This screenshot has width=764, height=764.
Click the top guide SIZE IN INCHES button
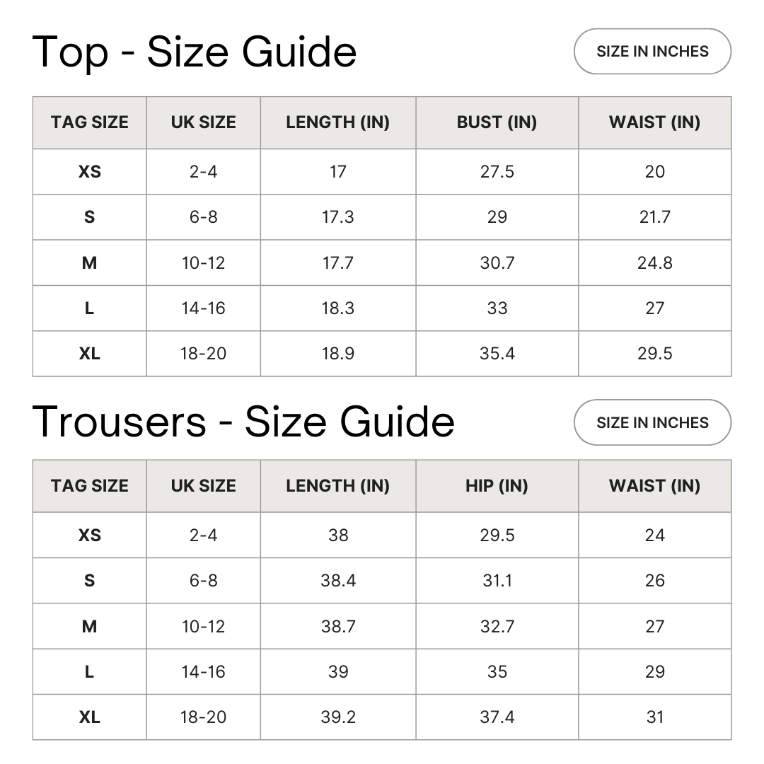click(x=652, y=52)
